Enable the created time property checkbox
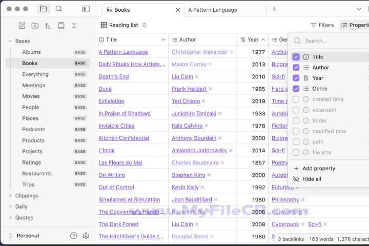The width and height of the screenshot is (369, 246). pos(296,99)
